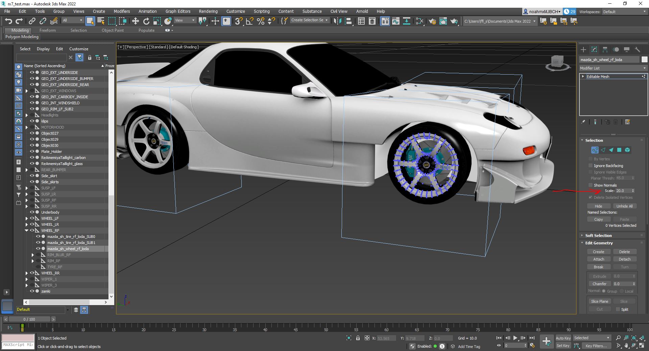
Task: Select the Local normal radio button
Action: click(622, 291)
